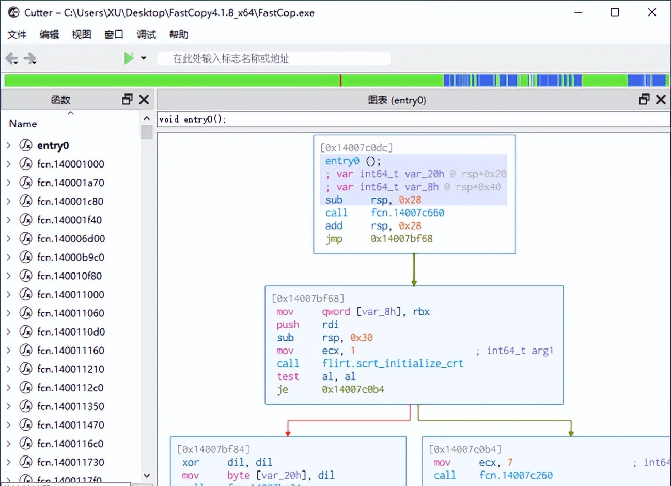The image size is (671, 486).
Task: Close the graph (entry0) panel
Action: point(661,99)
